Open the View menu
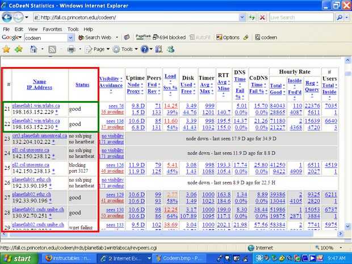352x264 pixels. click(x=33, y=29)
